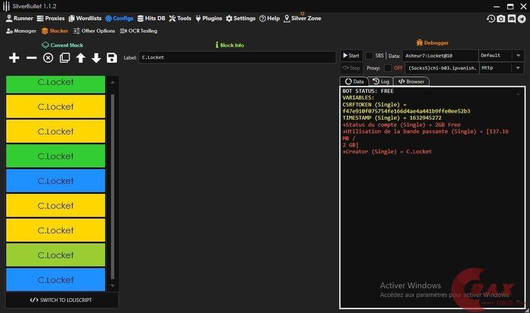Screen dimensions: 530x313
Task: Open the Telegram link icon
Action: (522, 19)
